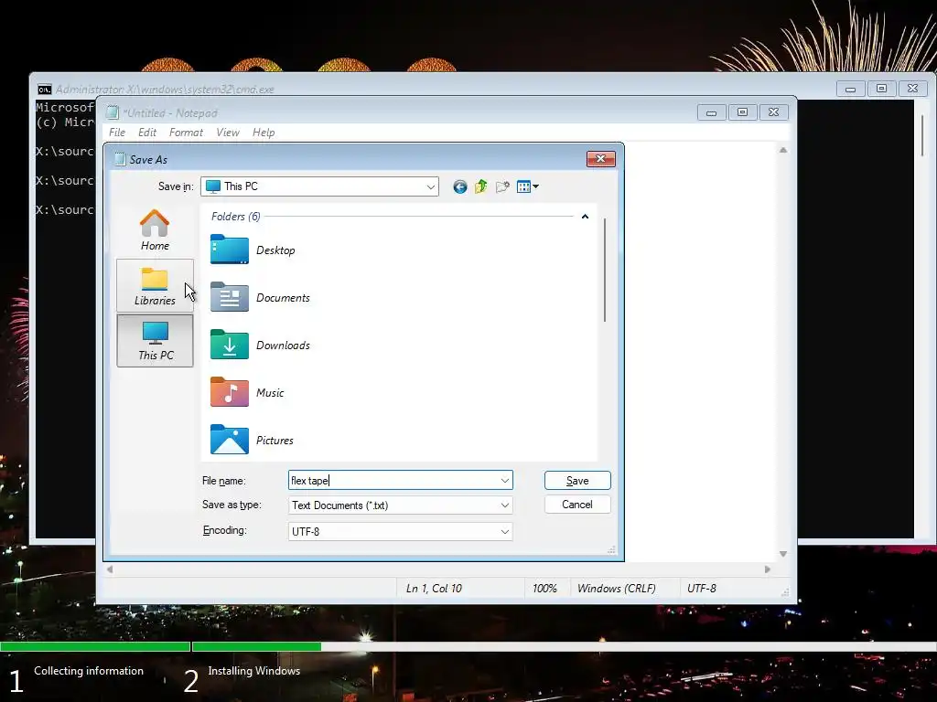The width and height of the screenshot is (937, 702).
Task: Click the Installing Windows progress bar
Action: coord(564,646)
